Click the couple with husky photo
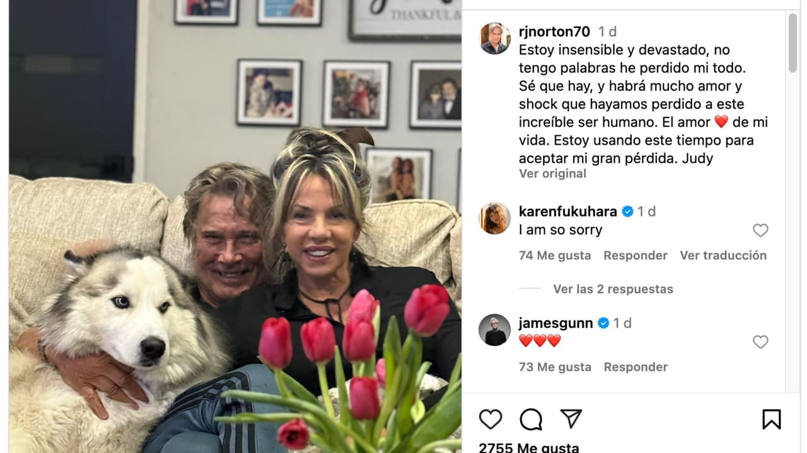Image resolution: width=807 pixels, height=453 pixels. [235, 226]
